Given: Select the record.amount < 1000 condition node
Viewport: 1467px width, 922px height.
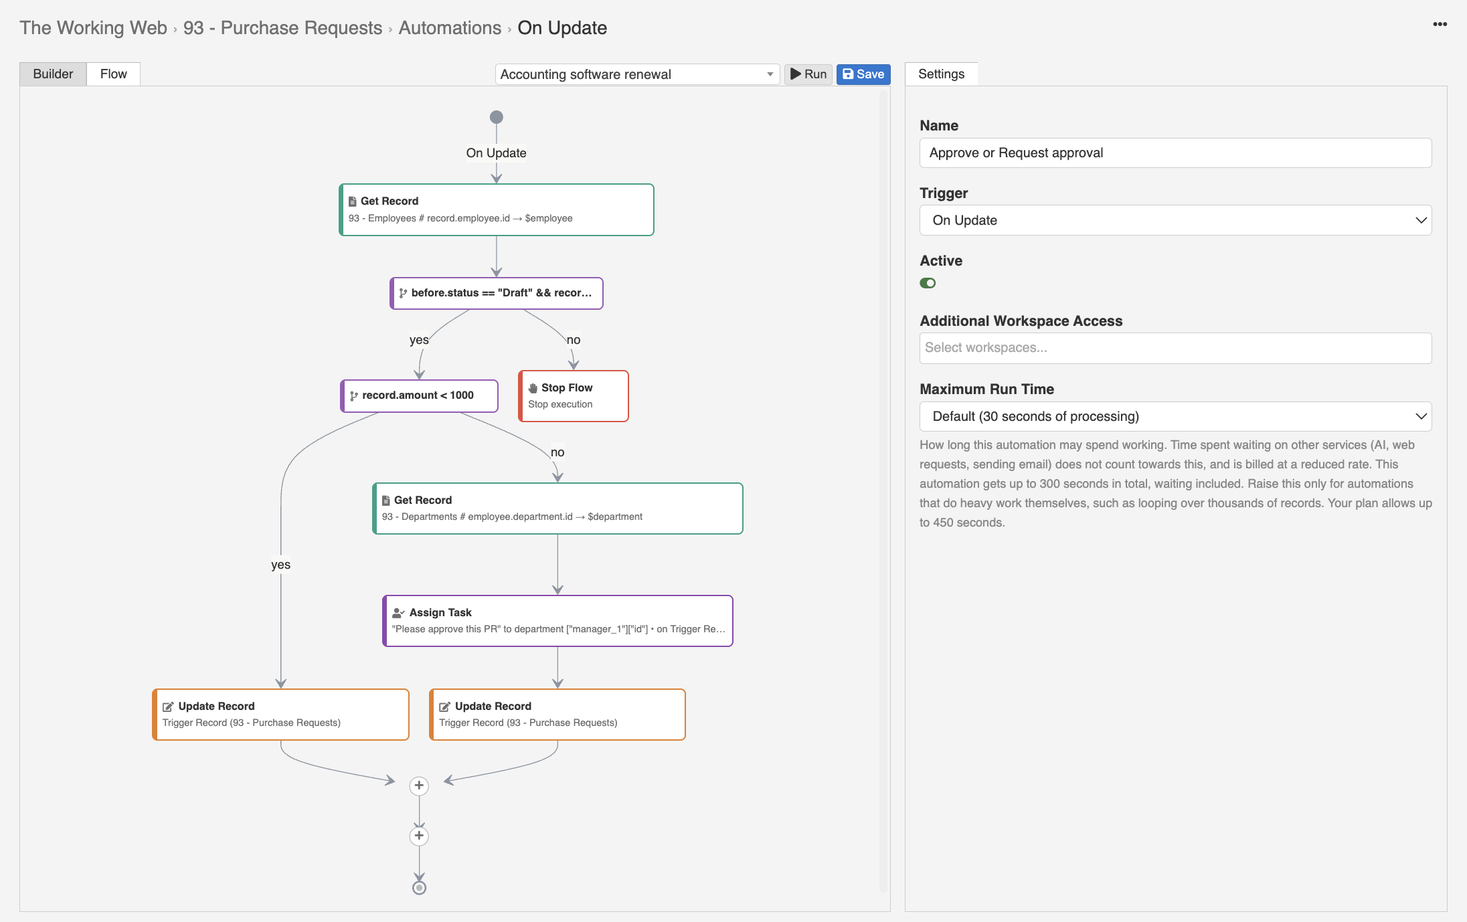Looking at the screenshot, I should [x=419, y=395].
